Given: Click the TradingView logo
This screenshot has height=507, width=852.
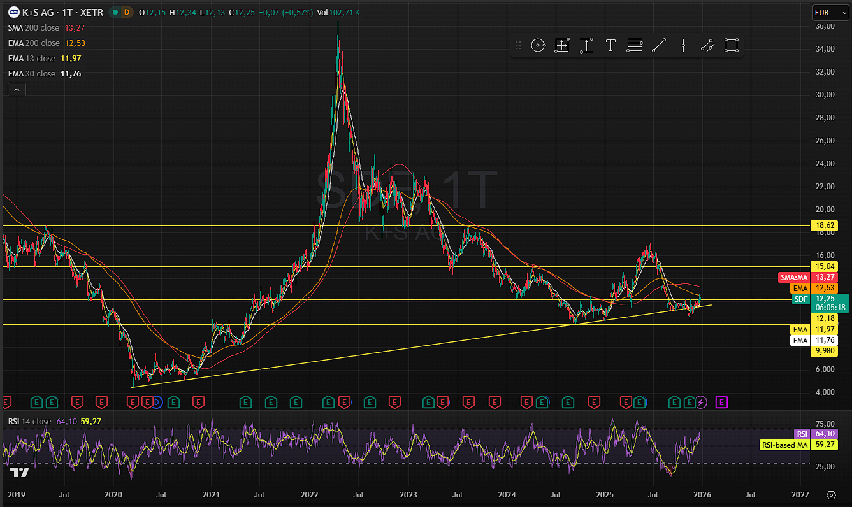Looking at the screenshot, I should (x=19, y=472).
